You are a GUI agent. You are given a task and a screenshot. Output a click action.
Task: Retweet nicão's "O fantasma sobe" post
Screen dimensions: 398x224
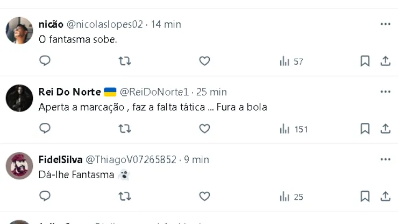click(124, 61)
